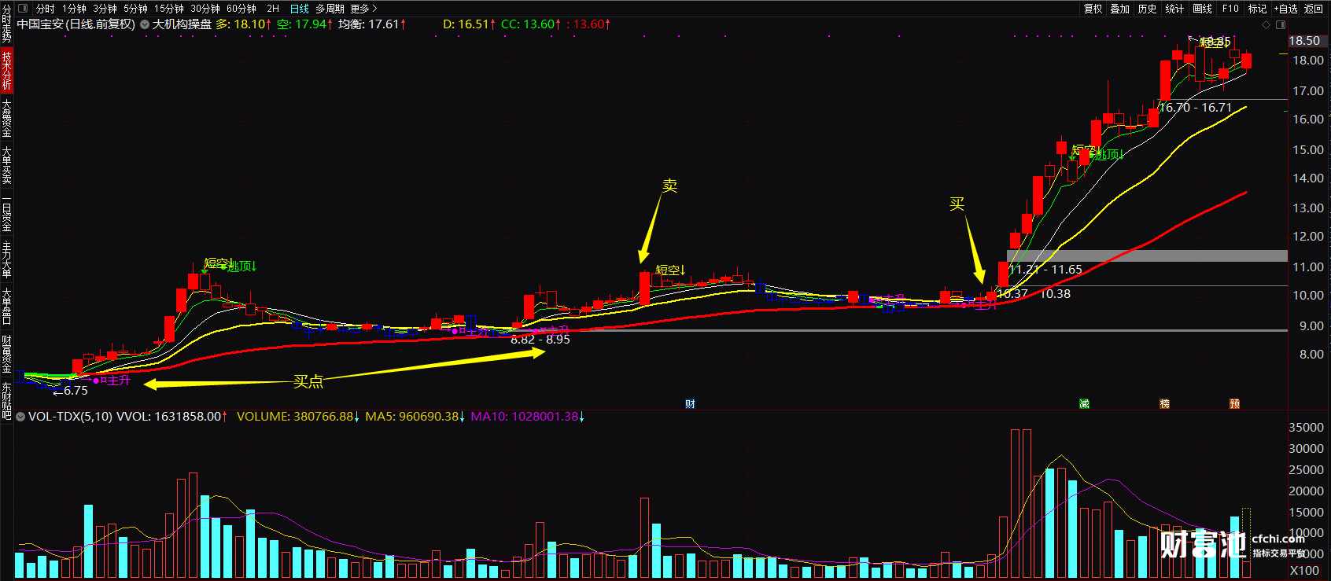Viewport: 1331px width, 581px height.
Task: Open 东财贴吧 sidebar tab
Action: point(6,400)
